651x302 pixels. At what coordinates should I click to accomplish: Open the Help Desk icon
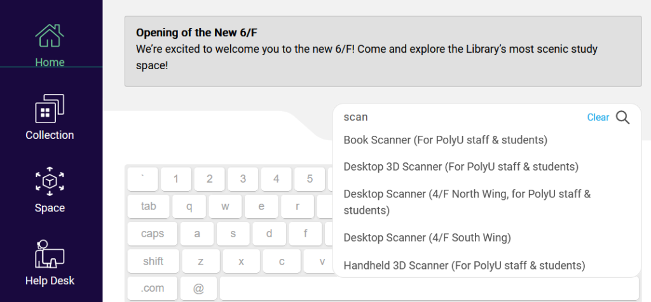(50, 254)
